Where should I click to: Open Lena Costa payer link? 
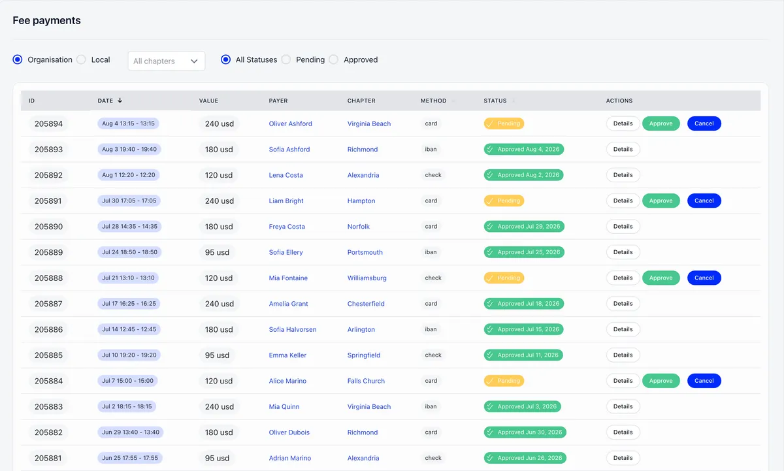click(286, 175)
